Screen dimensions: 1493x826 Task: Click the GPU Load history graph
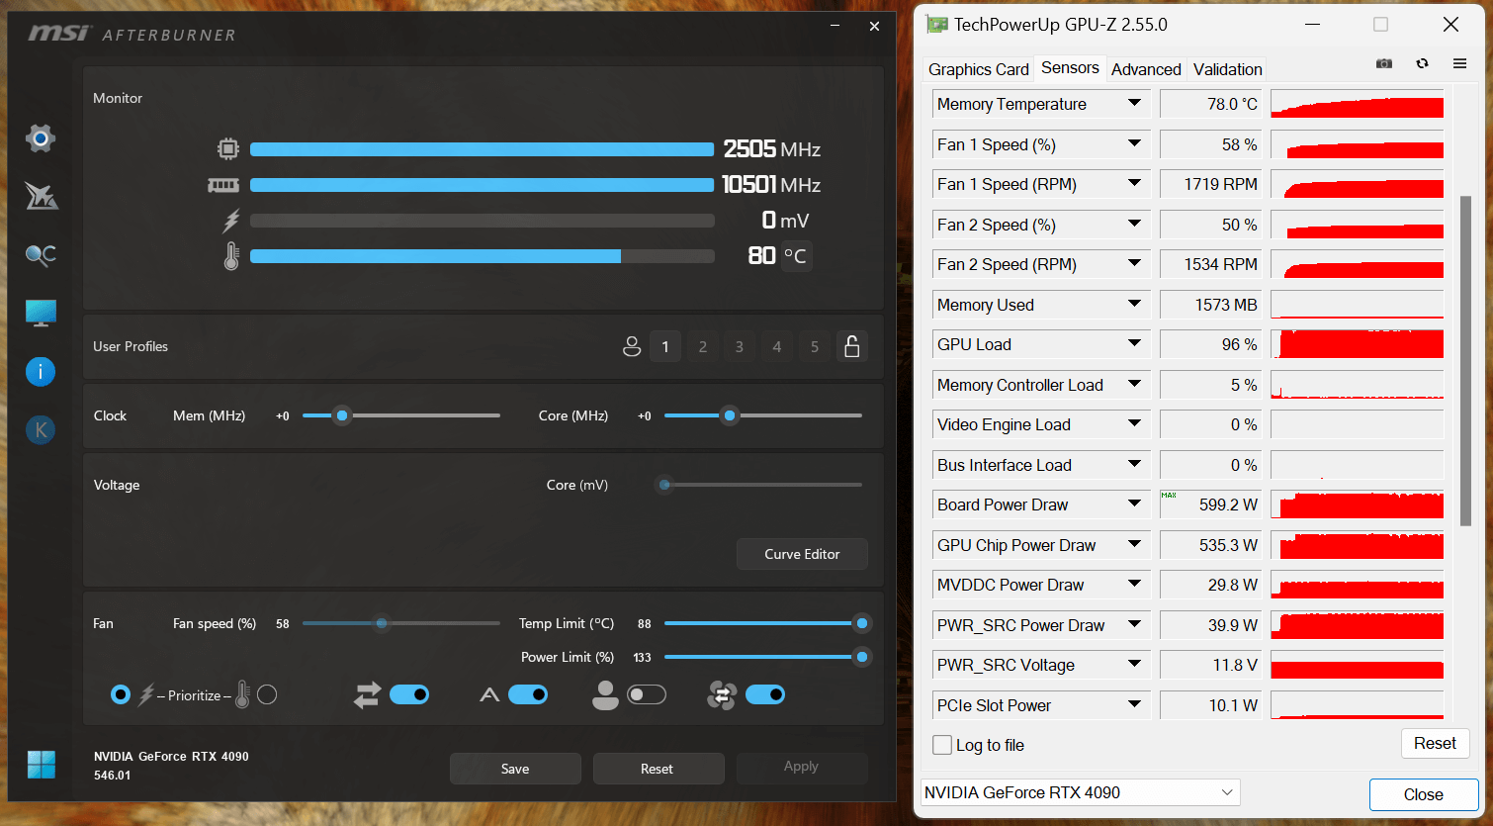pyautogui.click(x=1357, y=344)
